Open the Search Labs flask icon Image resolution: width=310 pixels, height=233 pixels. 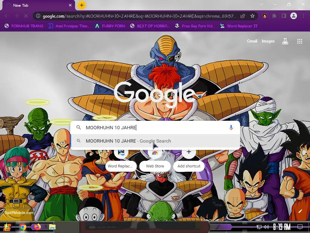tap(285, 41)
